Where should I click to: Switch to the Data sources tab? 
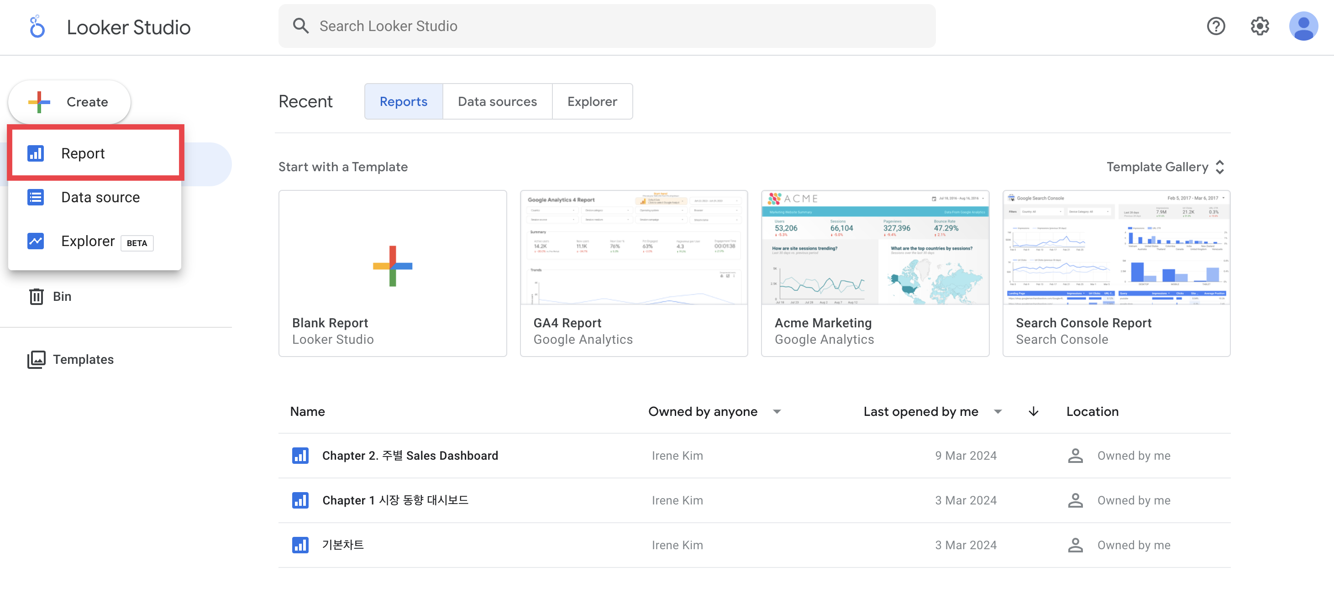497,101
